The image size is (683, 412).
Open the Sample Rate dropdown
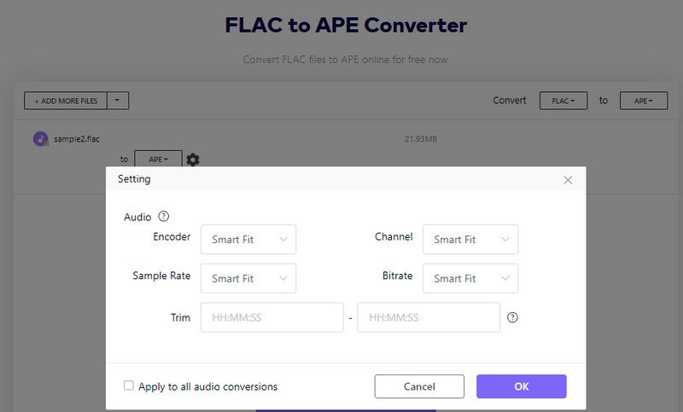click(x=248, y=279)
